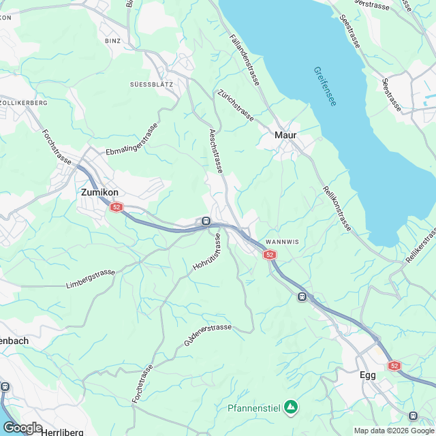Click the train station icon southeast of Egg
This screenshot has width=436, height=436.
pos(414,416)
